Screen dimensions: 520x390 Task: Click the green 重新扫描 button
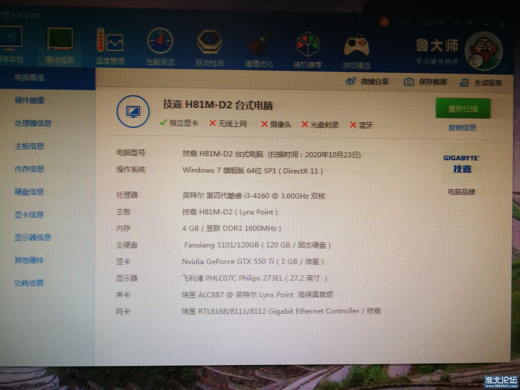pos(463,109)
